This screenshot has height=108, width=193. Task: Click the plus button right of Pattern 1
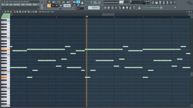click(x=101, y=8)
